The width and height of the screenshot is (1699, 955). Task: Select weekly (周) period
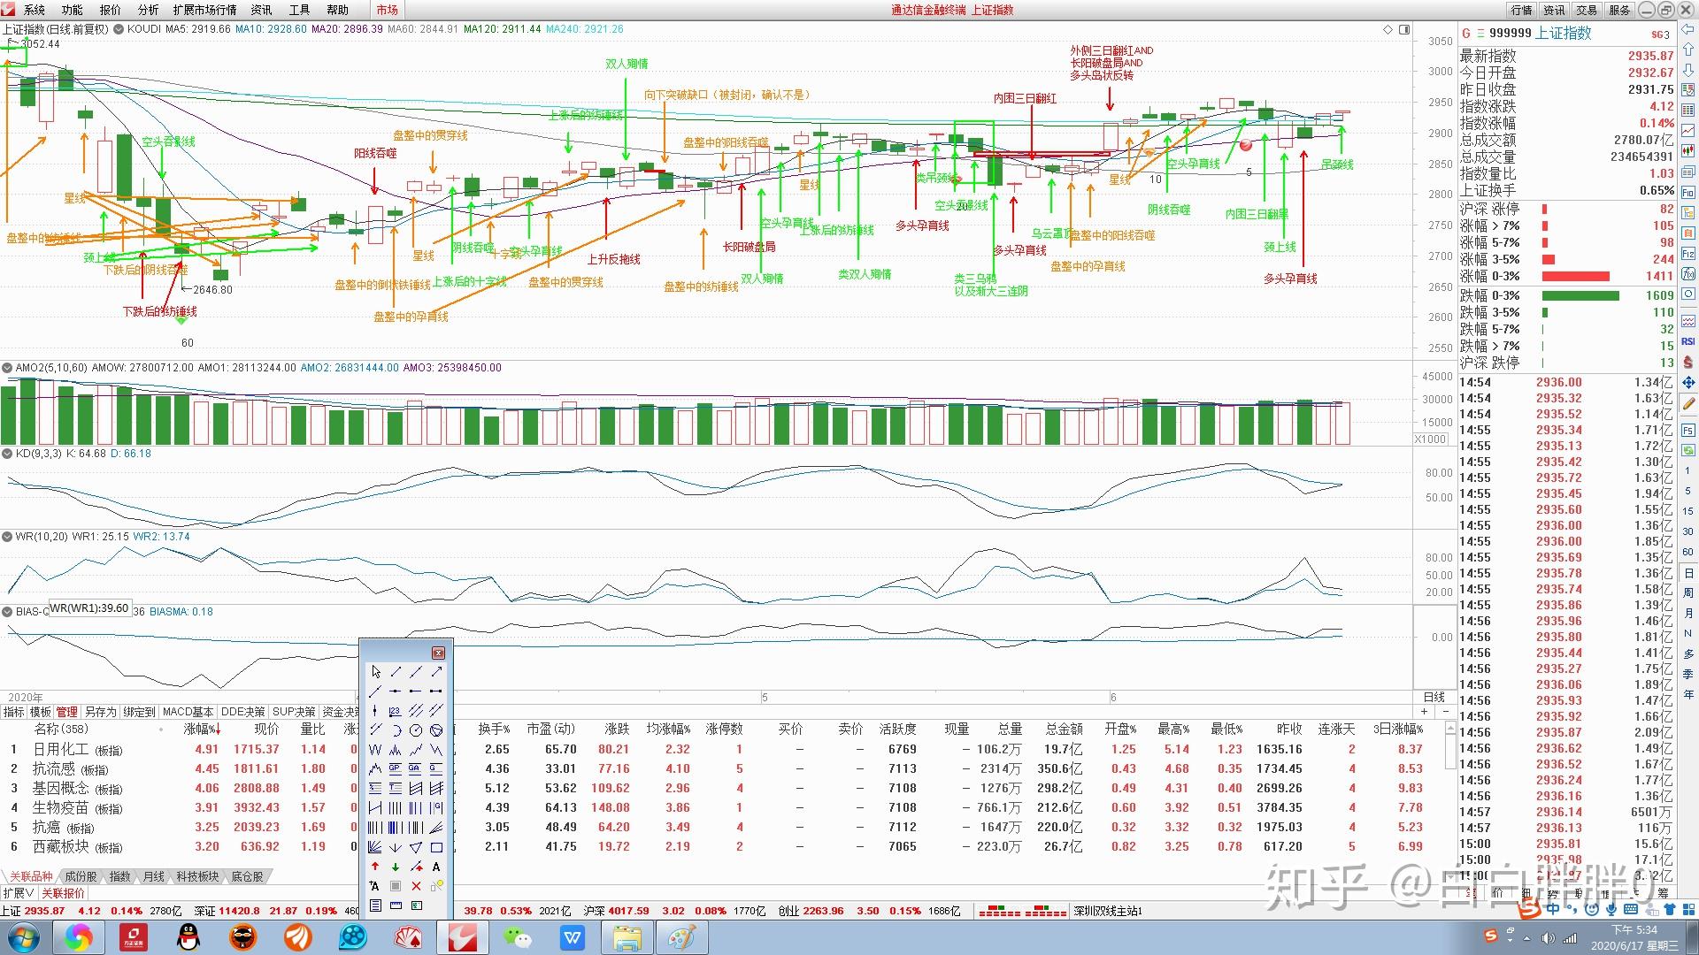pyautogui.click(x=1688, y=592)
